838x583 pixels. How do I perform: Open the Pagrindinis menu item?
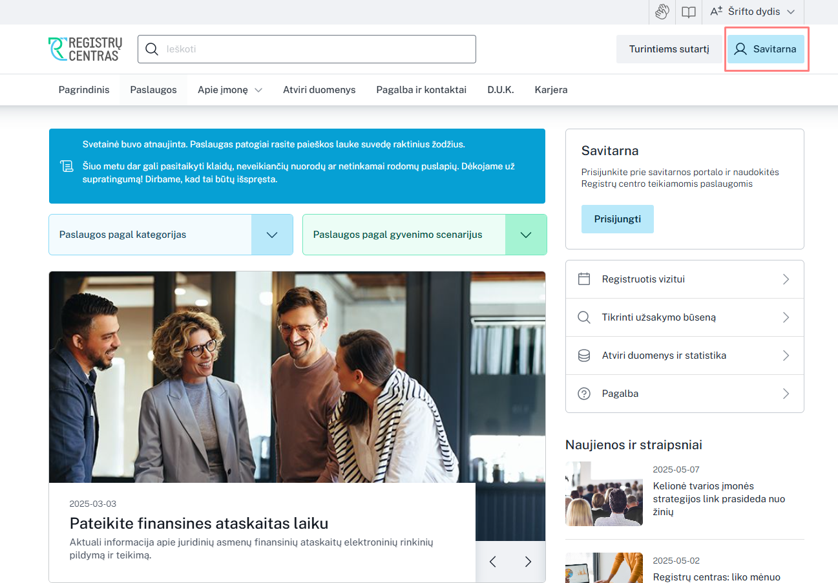(84, 90)
